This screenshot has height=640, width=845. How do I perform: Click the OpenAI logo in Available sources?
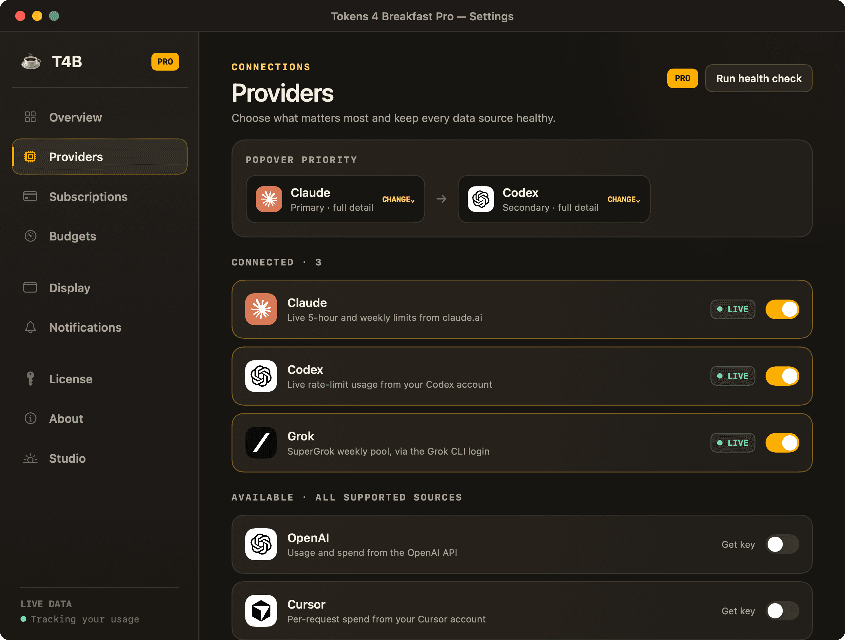point(261,544)
